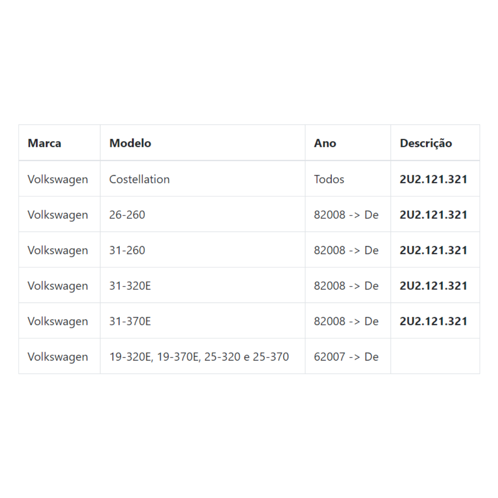Click the Ano column header
This screenshot has width=498, height=498.
348,143
